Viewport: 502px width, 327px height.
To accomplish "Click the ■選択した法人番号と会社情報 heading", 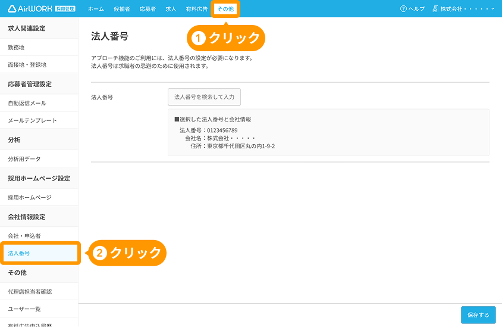I will (x=212, y=119).
